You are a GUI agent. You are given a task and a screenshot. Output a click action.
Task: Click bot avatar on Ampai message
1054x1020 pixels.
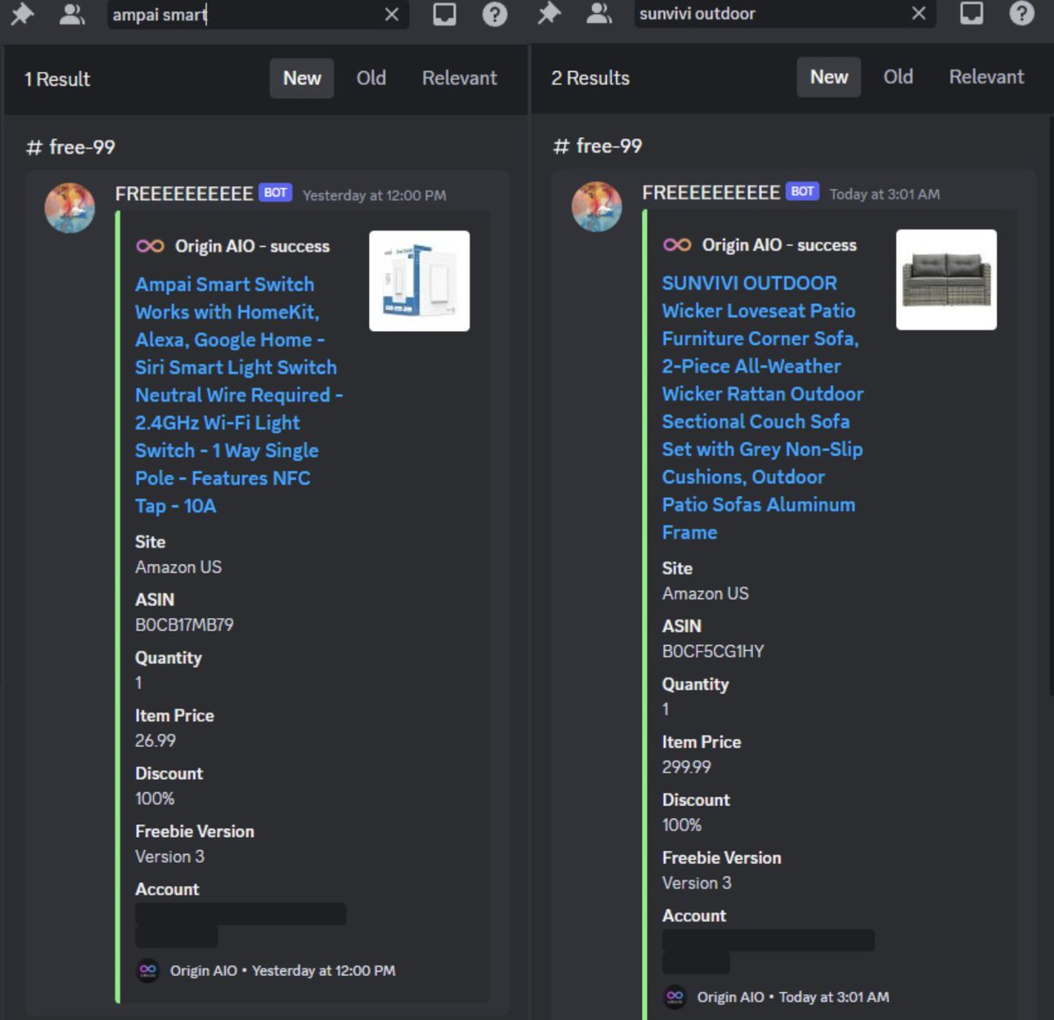click(x=69, y=208)
